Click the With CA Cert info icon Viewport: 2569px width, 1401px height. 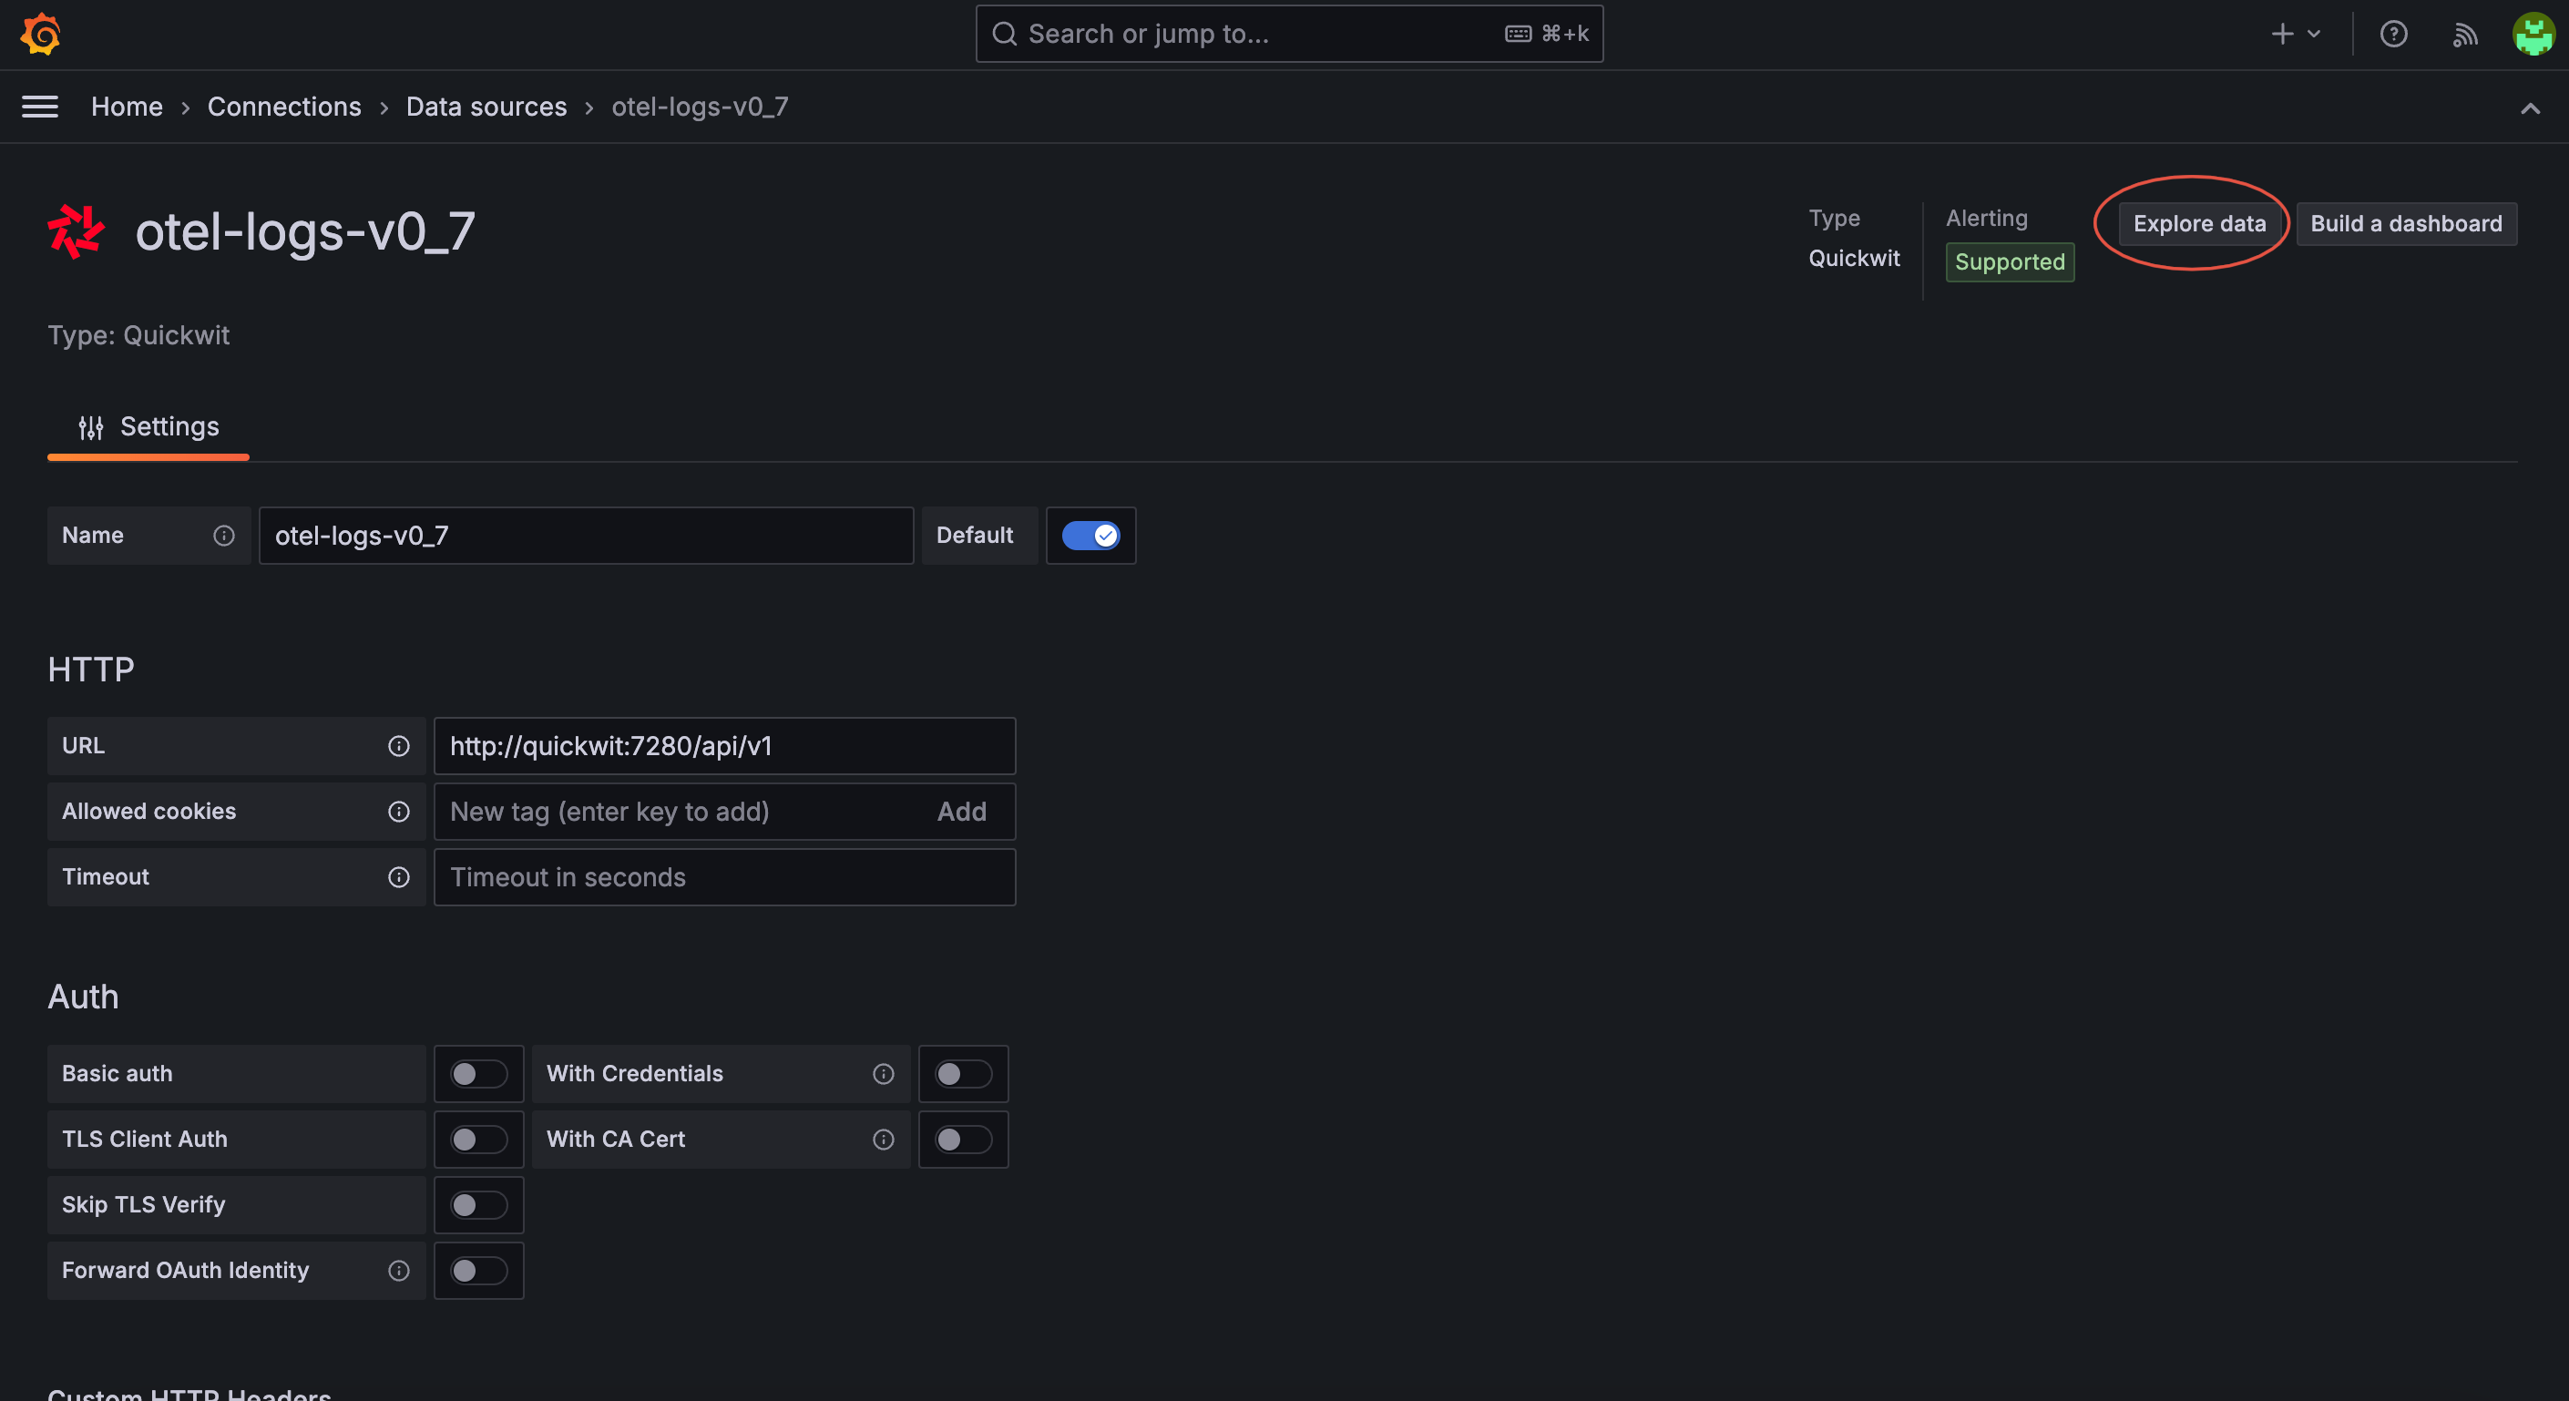coord(884,1140)
